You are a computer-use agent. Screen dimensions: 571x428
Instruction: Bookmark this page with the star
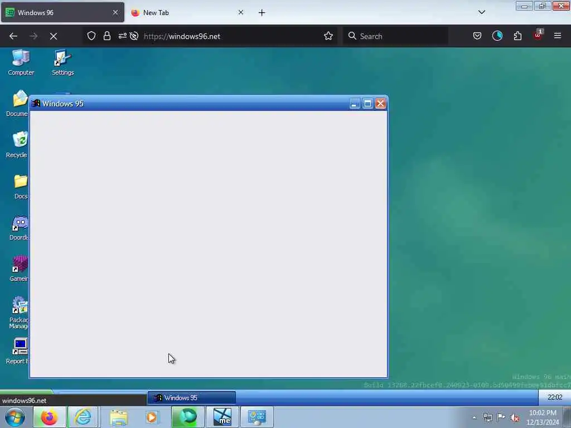pos(328,36)
